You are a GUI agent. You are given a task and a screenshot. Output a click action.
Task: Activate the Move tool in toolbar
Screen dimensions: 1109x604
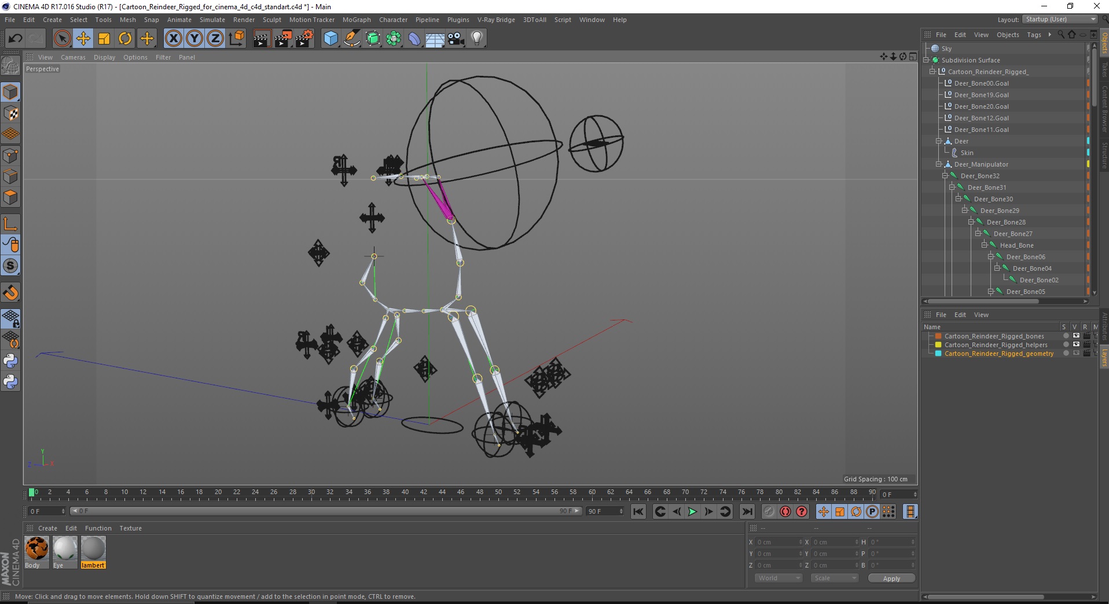tap(83, 39)
